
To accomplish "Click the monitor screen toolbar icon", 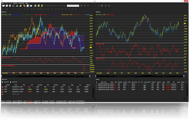I will [x=14, y=5].
